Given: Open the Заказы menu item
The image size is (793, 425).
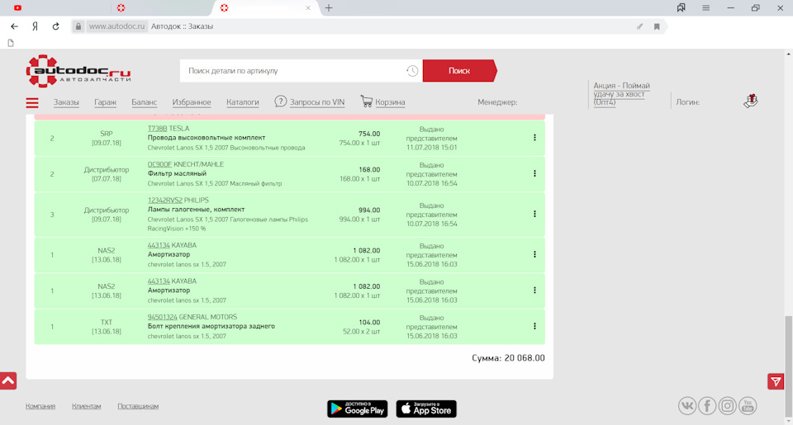Looking at the screenshot, I should (x=66, y=102).
